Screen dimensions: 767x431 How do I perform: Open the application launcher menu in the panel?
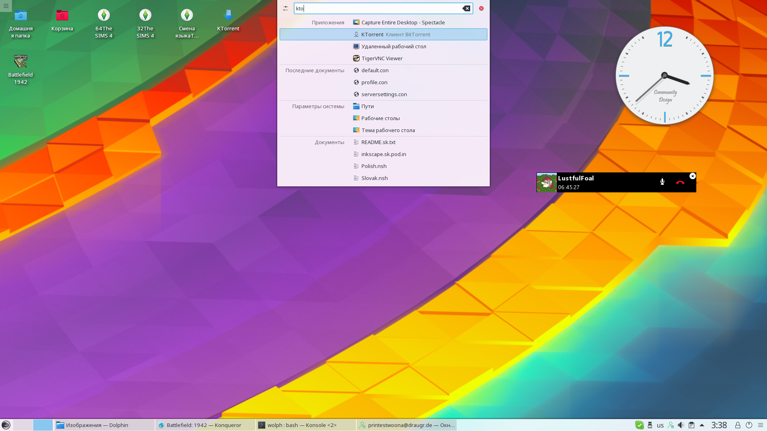click(6, 425)
